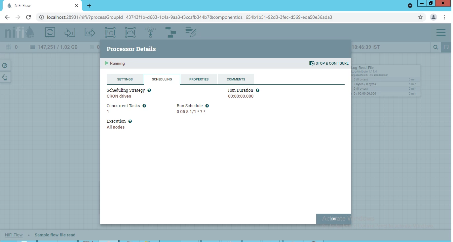Image resolution: width=453 pixels, height=242 pixels.
Task: Select the Funnel toolbar icon
Action: click(150, 32)
